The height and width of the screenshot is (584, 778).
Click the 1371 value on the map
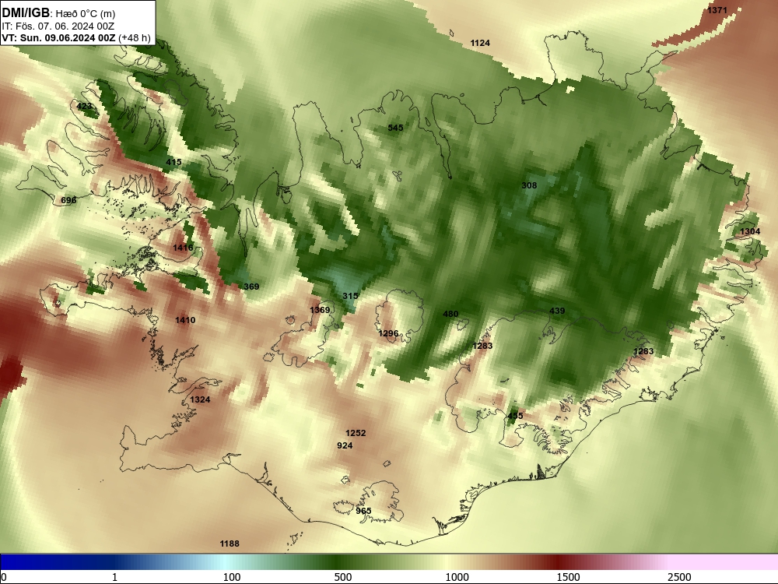point(717,10)
